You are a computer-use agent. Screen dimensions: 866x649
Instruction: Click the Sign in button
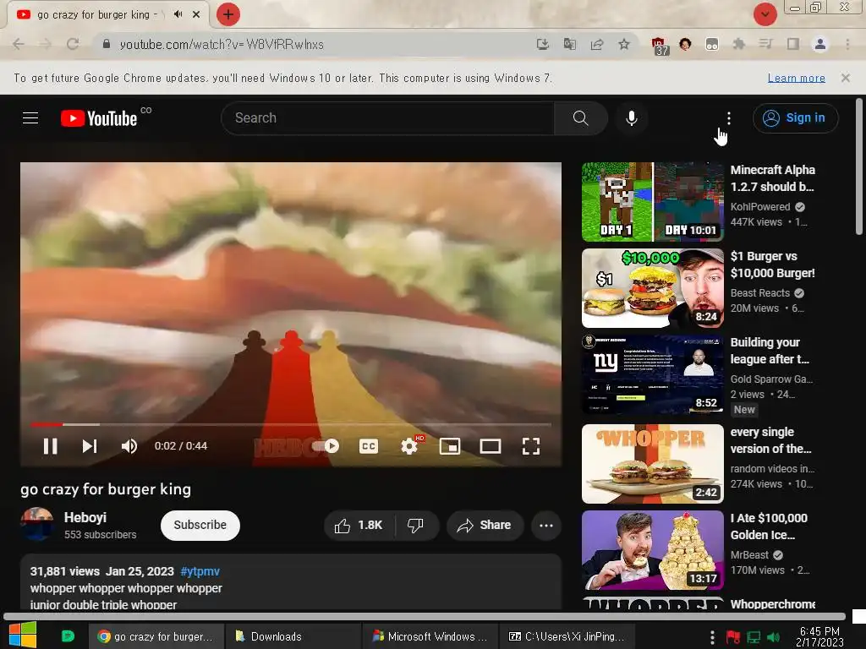click(795, 118)
